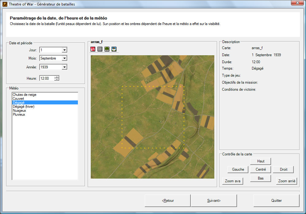
Task: Click the 'Zoom ava' button
Action: coord(232,181)
